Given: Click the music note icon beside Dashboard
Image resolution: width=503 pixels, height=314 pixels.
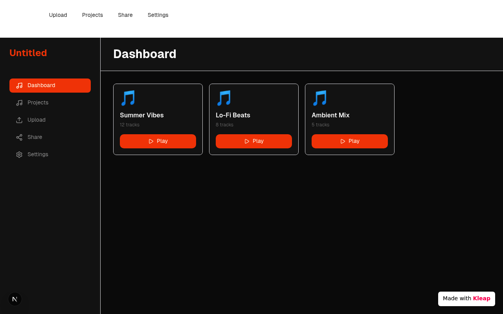Looking at the screenshot, I should [19, 86].
